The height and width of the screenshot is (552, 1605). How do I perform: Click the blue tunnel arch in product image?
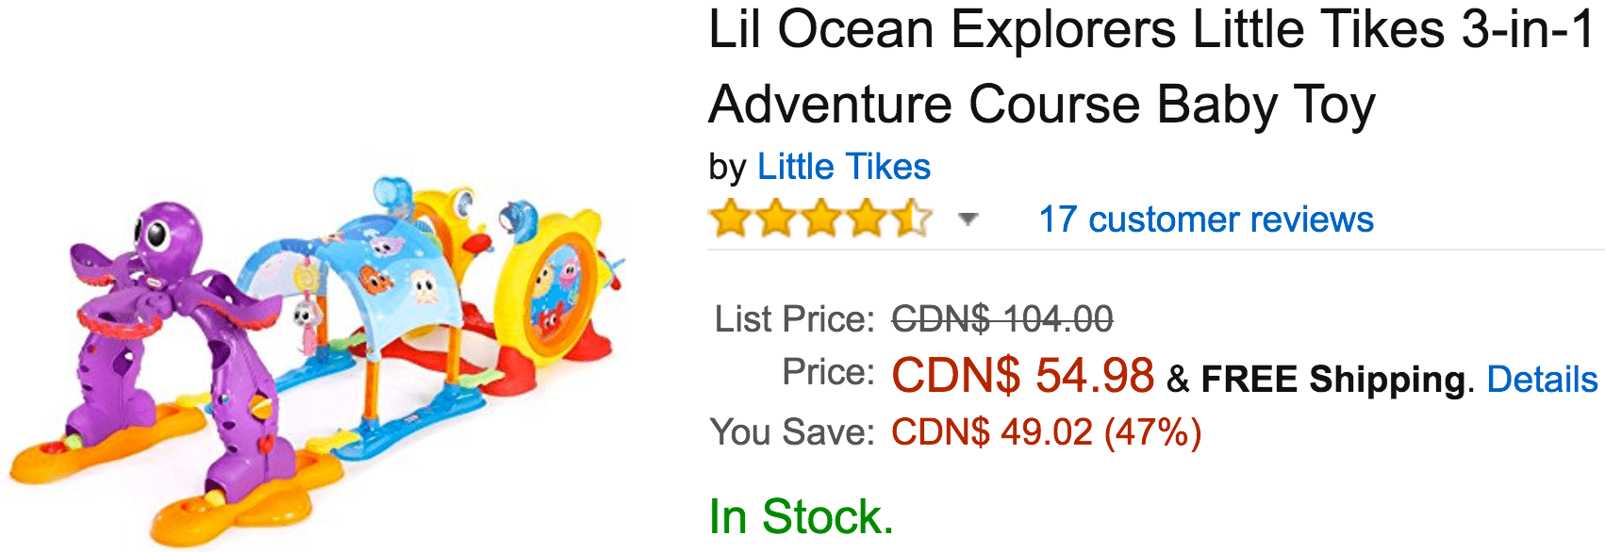[377, 273]
